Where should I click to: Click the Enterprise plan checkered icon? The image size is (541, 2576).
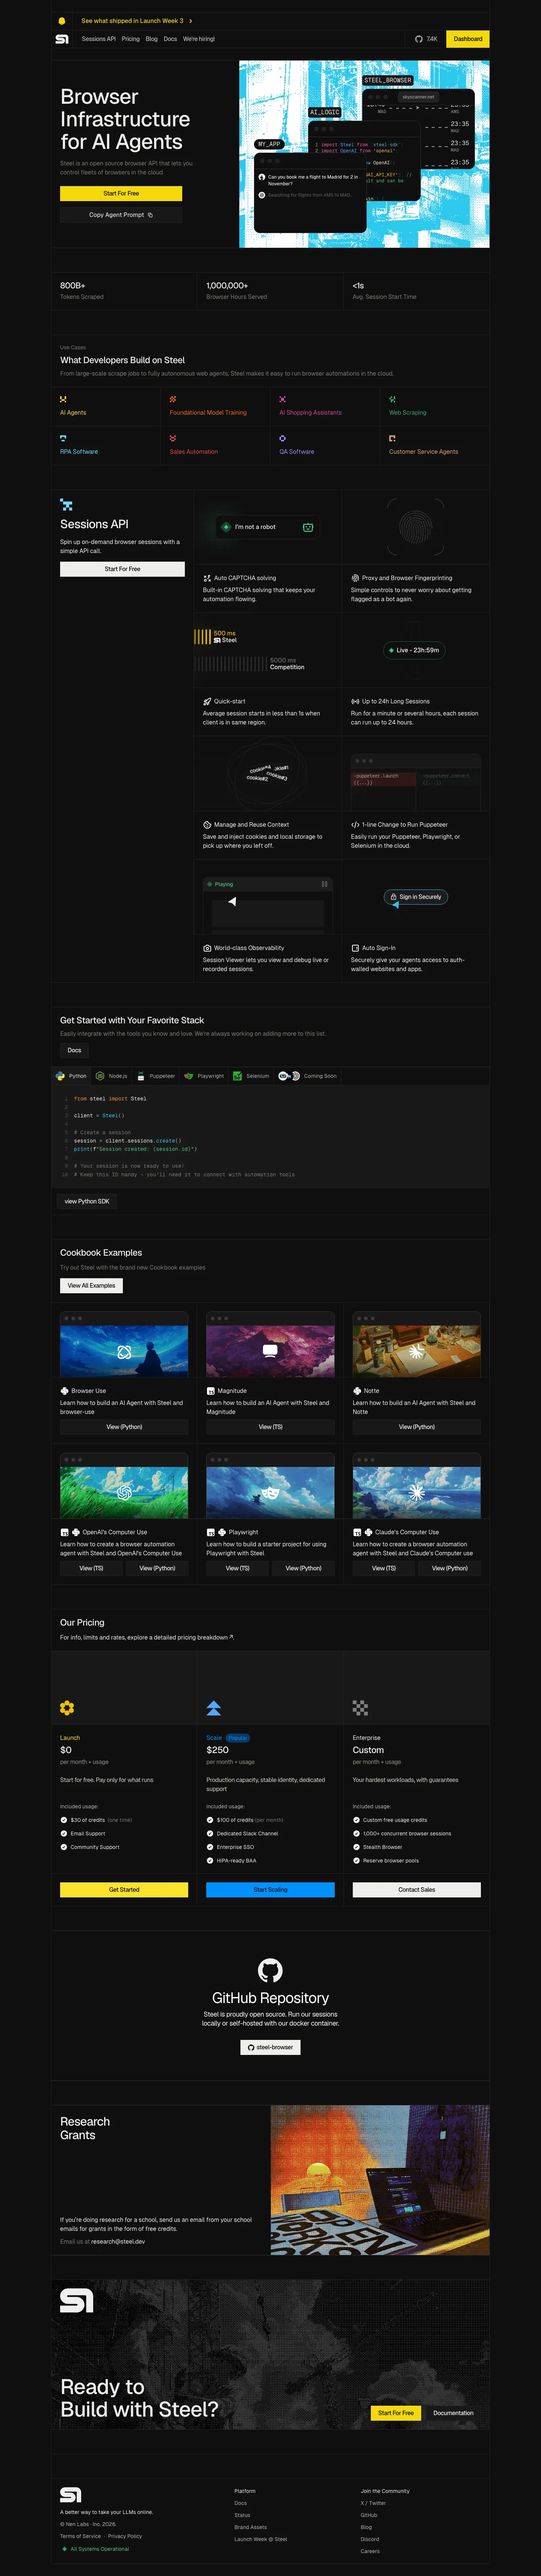360,1708
